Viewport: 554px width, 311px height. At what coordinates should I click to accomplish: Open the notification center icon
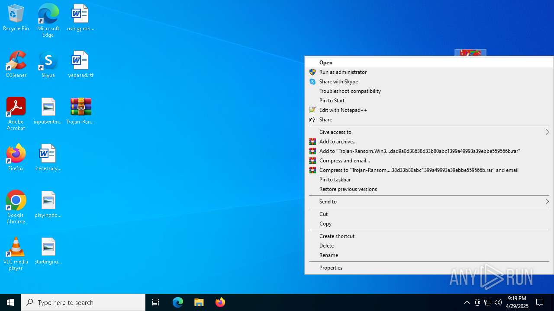(540, 302)
